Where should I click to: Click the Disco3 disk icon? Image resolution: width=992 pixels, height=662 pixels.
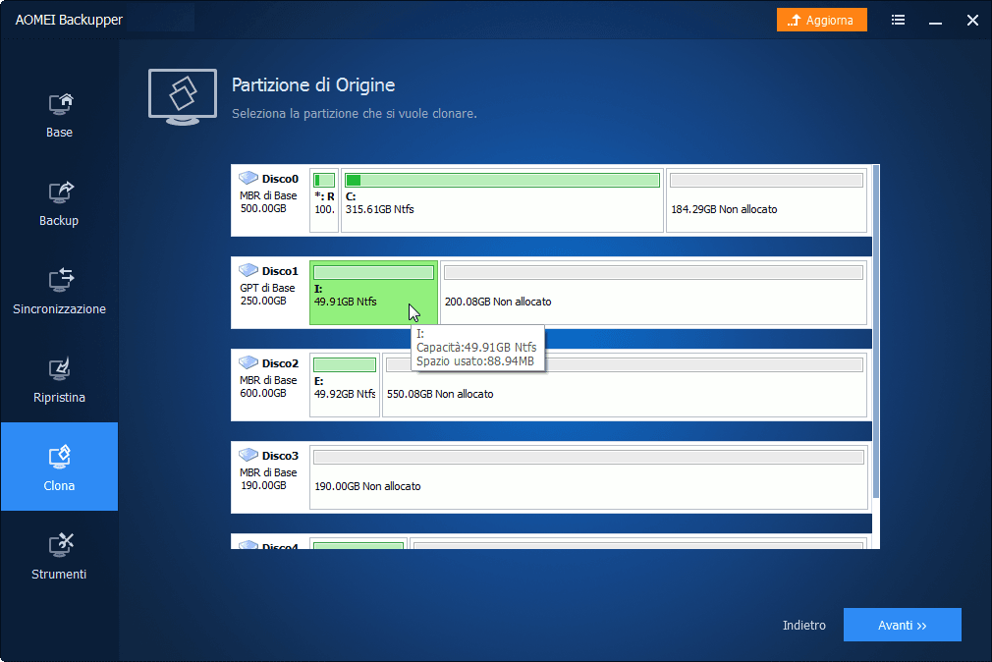[x=248, y=455]
